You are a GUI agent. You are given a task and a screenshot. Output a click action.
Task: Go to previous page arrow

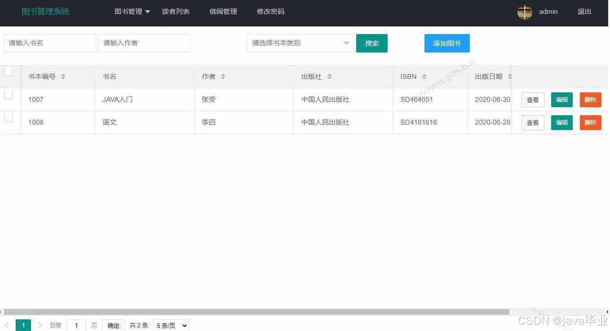coord(7,325)
